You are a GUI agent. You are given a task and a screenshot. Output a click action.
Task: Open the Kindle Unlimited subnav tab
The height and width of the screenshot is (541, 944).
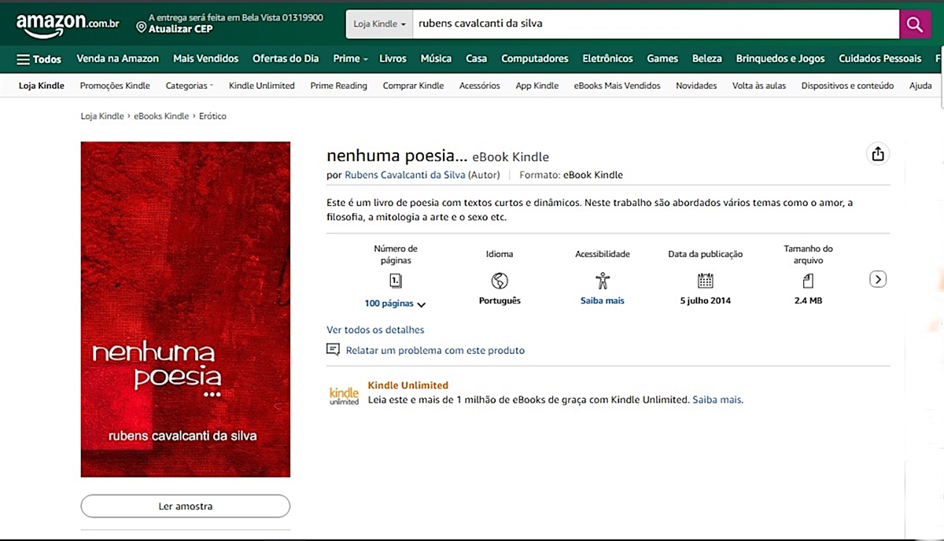coord(261,86)
